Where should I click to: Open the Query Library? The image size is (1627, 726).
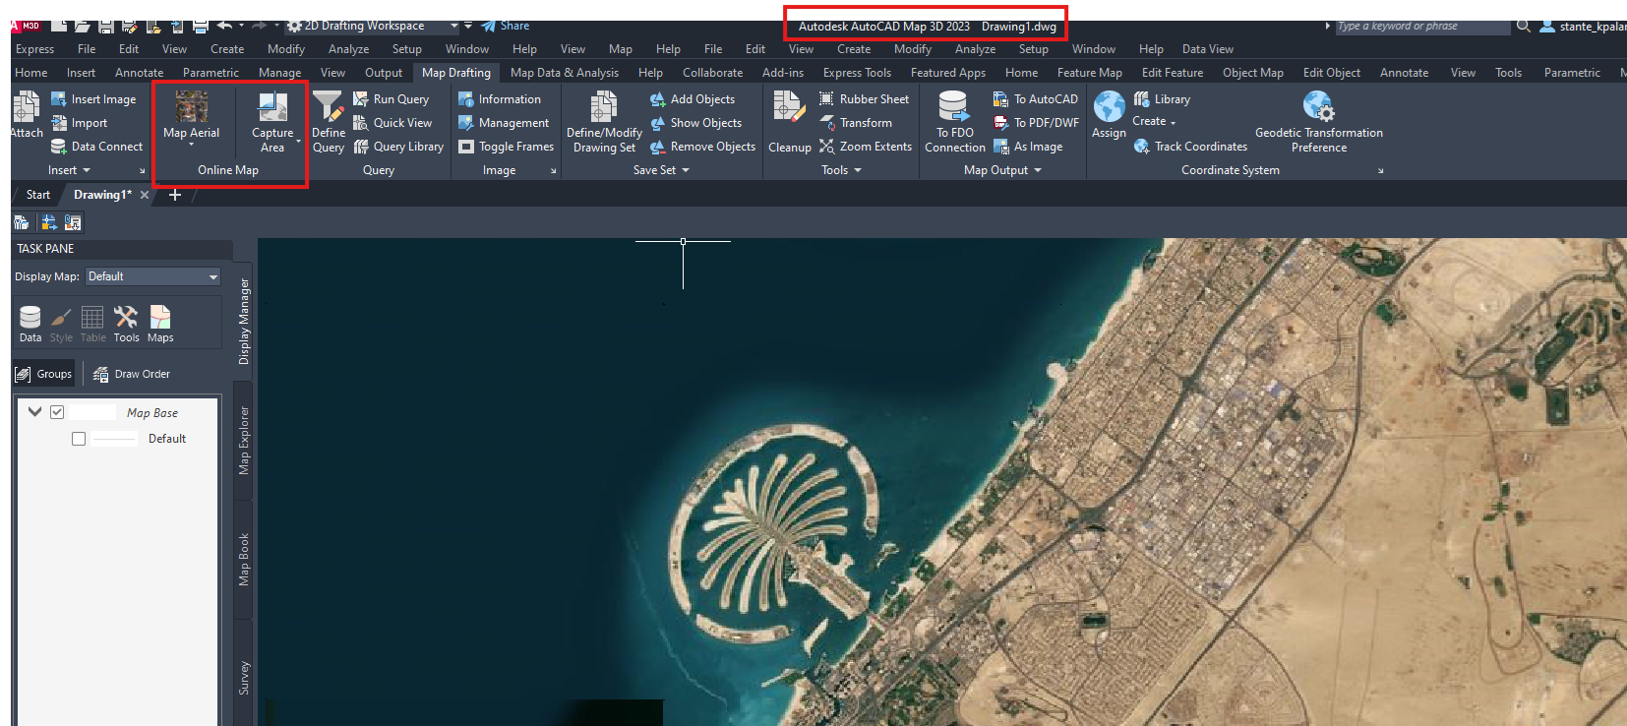[399, 147]
